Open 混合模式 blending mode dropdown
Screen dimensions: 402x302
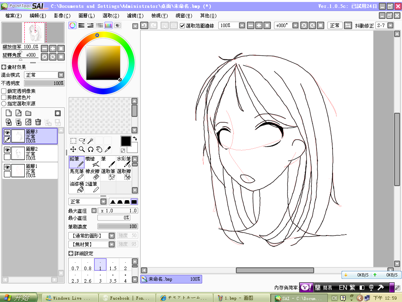44,75
